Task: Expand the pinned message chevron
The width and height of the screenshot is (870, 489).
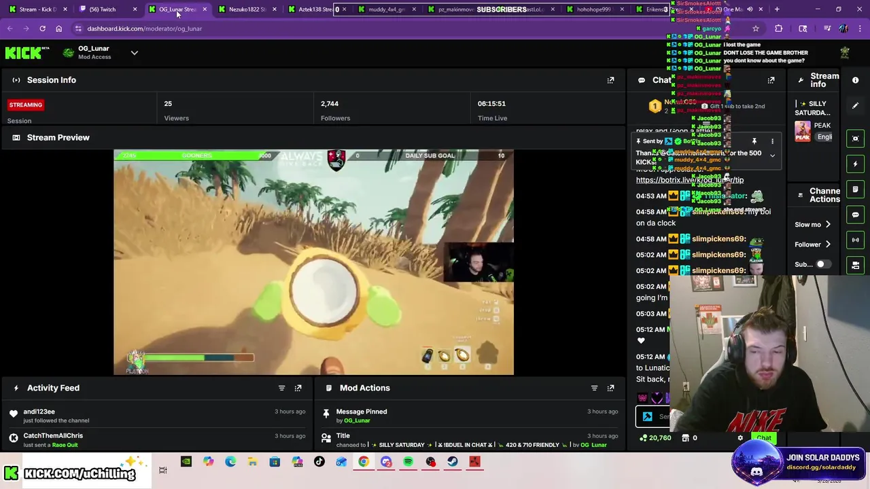Action: (772, 156)
